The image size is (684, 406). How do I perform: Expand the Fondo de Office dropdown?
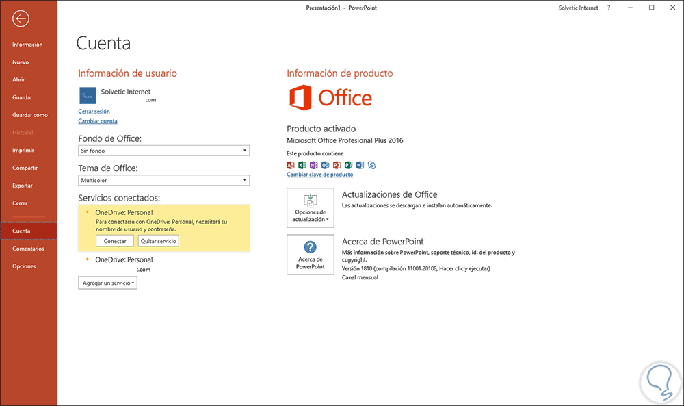click(244, 151)
